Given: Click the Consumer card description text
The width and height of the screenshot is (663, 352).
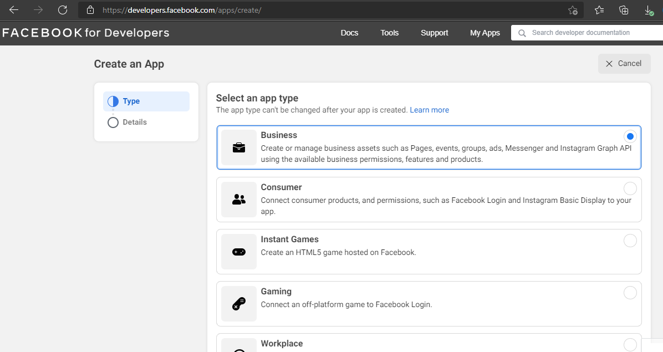Looking at the screenshot, I should click(446, 206).
